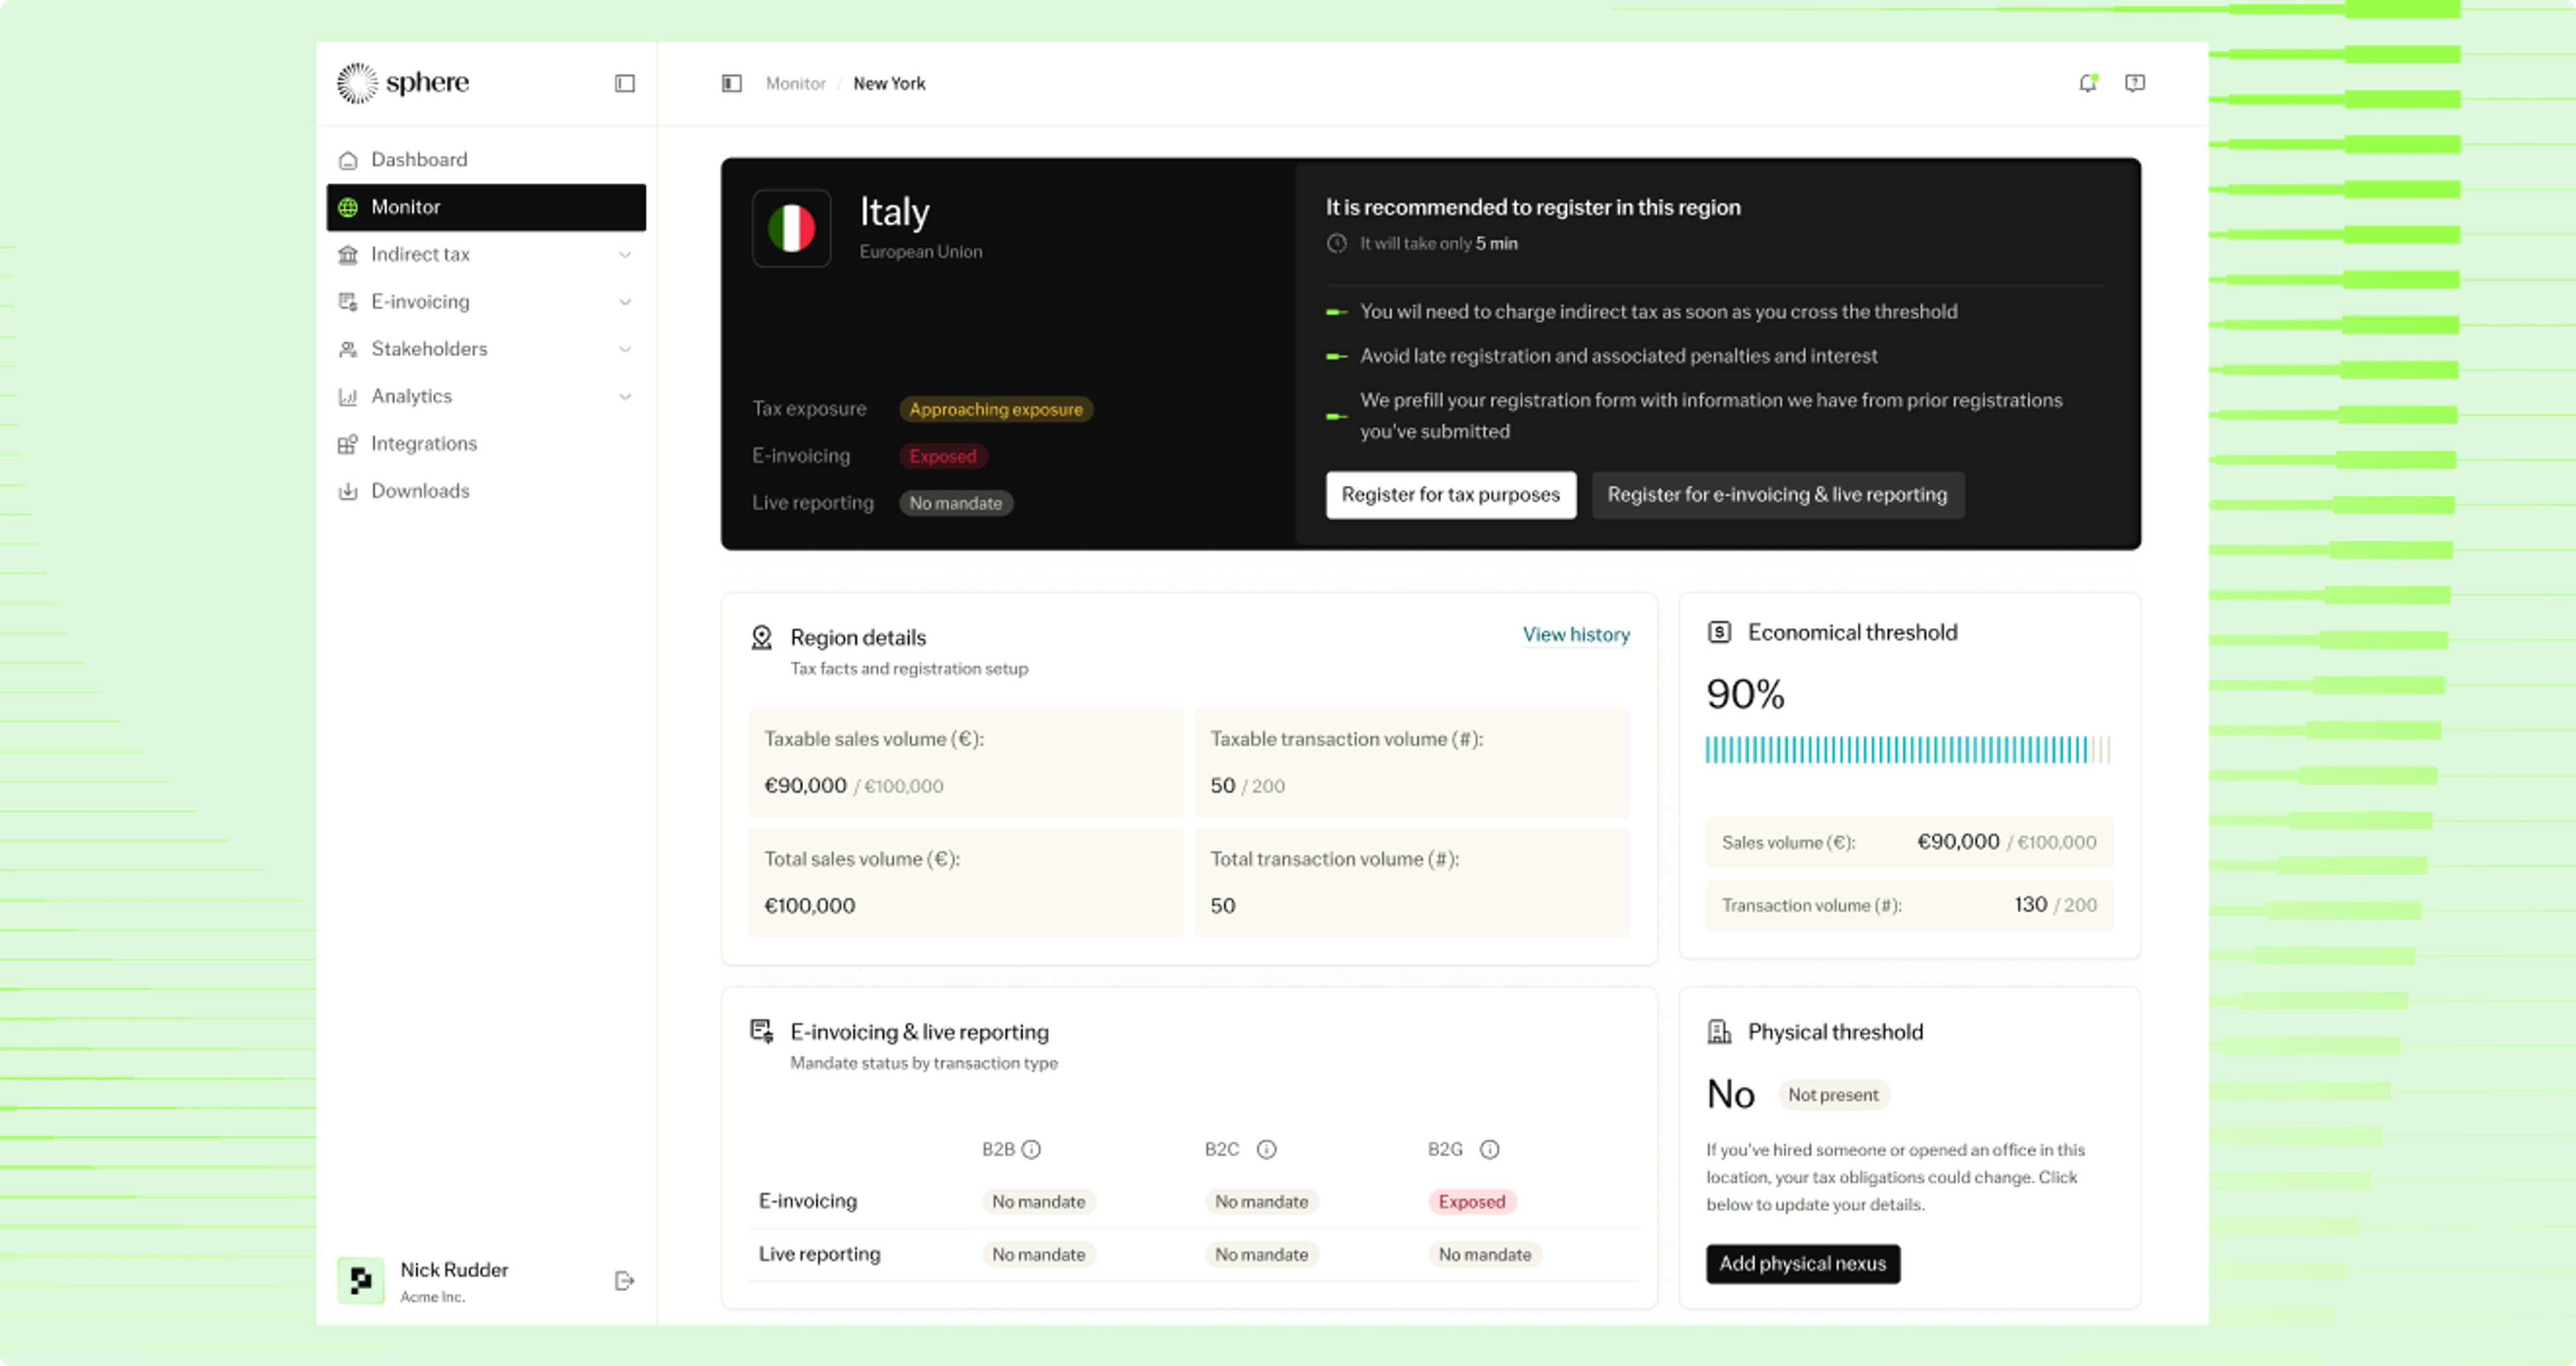Click the economical threshold progress bar
Screen dimensions: 2576x1366
[x=1908, y=749]
